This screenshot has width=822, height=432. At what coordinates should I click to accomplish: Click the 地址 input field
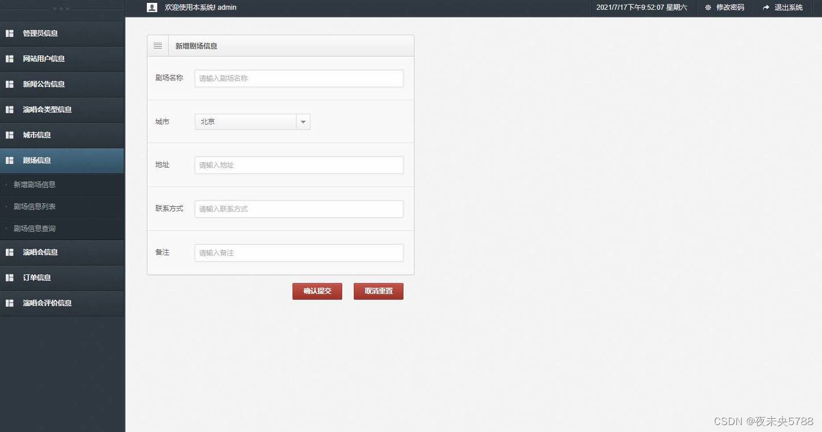299,165
